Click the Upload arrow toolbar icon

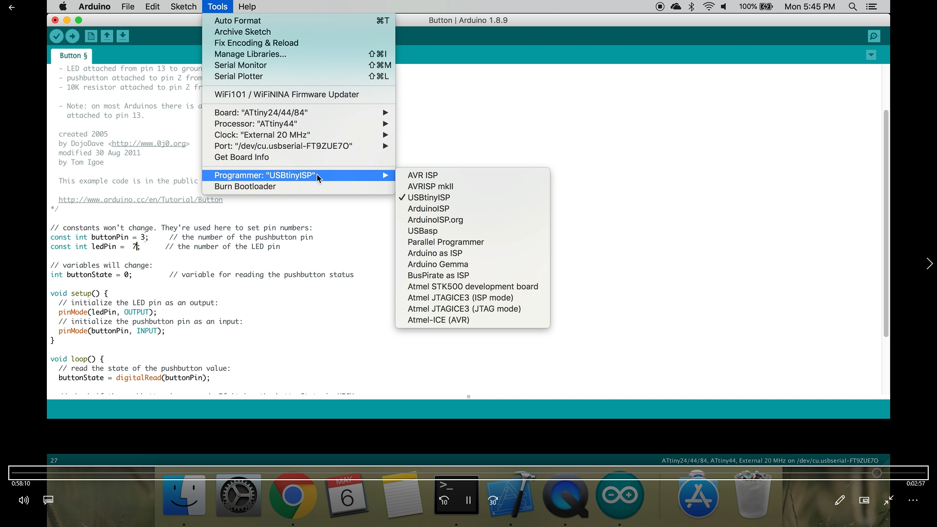72,36
